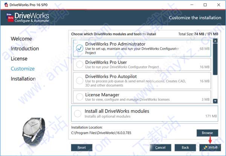Open the Introduction step
Screen dimensions: 226x156
coord(25,48)
